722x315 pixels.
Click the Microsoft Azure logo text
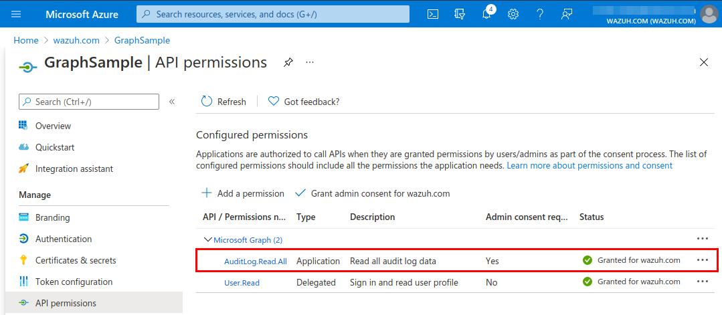82,14
